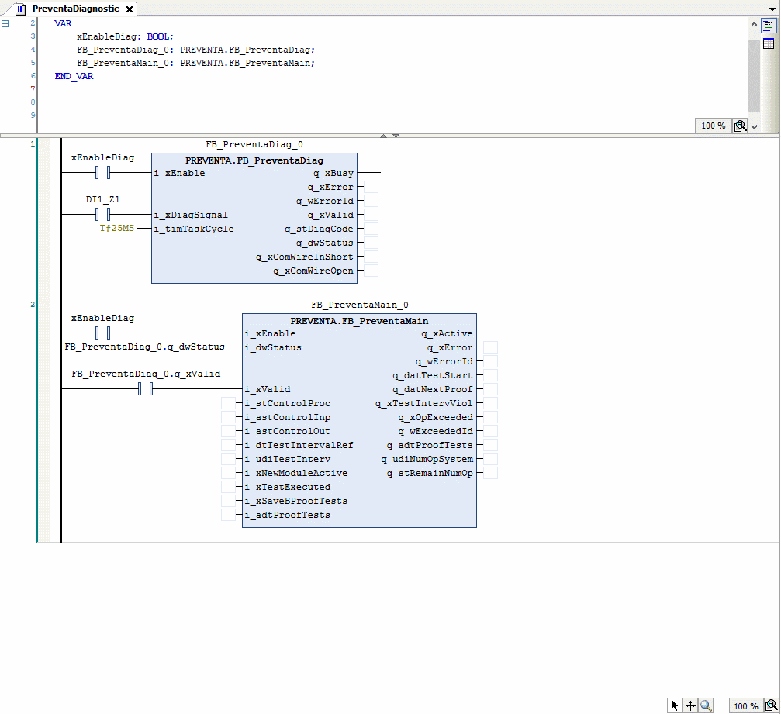781x714 pixels.
Task: Select the DI1_Z1 contact in network 1
Action: click(103, 215)
